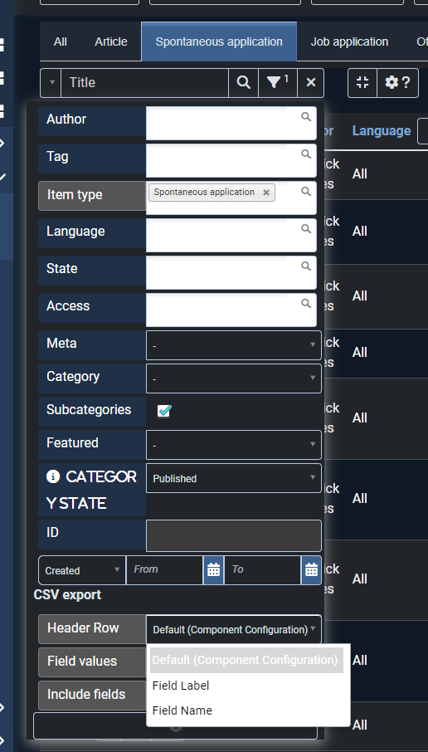The width and height of the screenshot is (428, 752).
Task: Clear search with the X icon
Action: (x=310, y=82)
